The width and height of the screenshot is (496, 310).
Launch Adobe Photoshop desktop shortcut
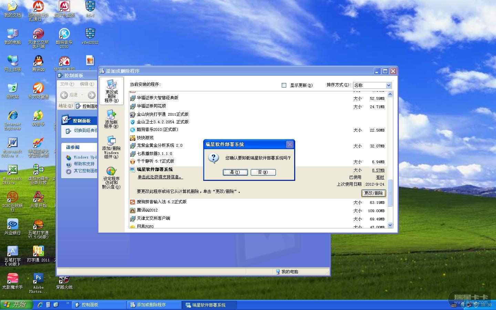pyautogui.click(x=38, y=283)
